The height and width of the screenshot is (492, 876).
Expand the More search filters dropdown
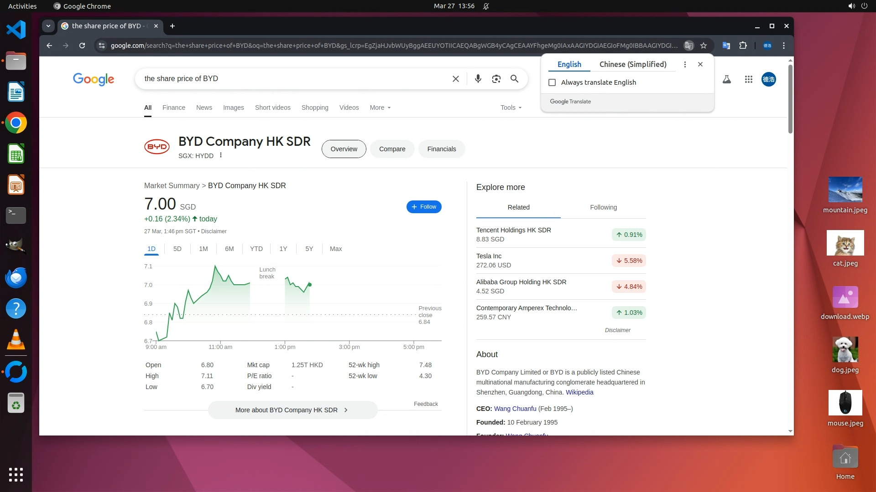click(380, 108)
